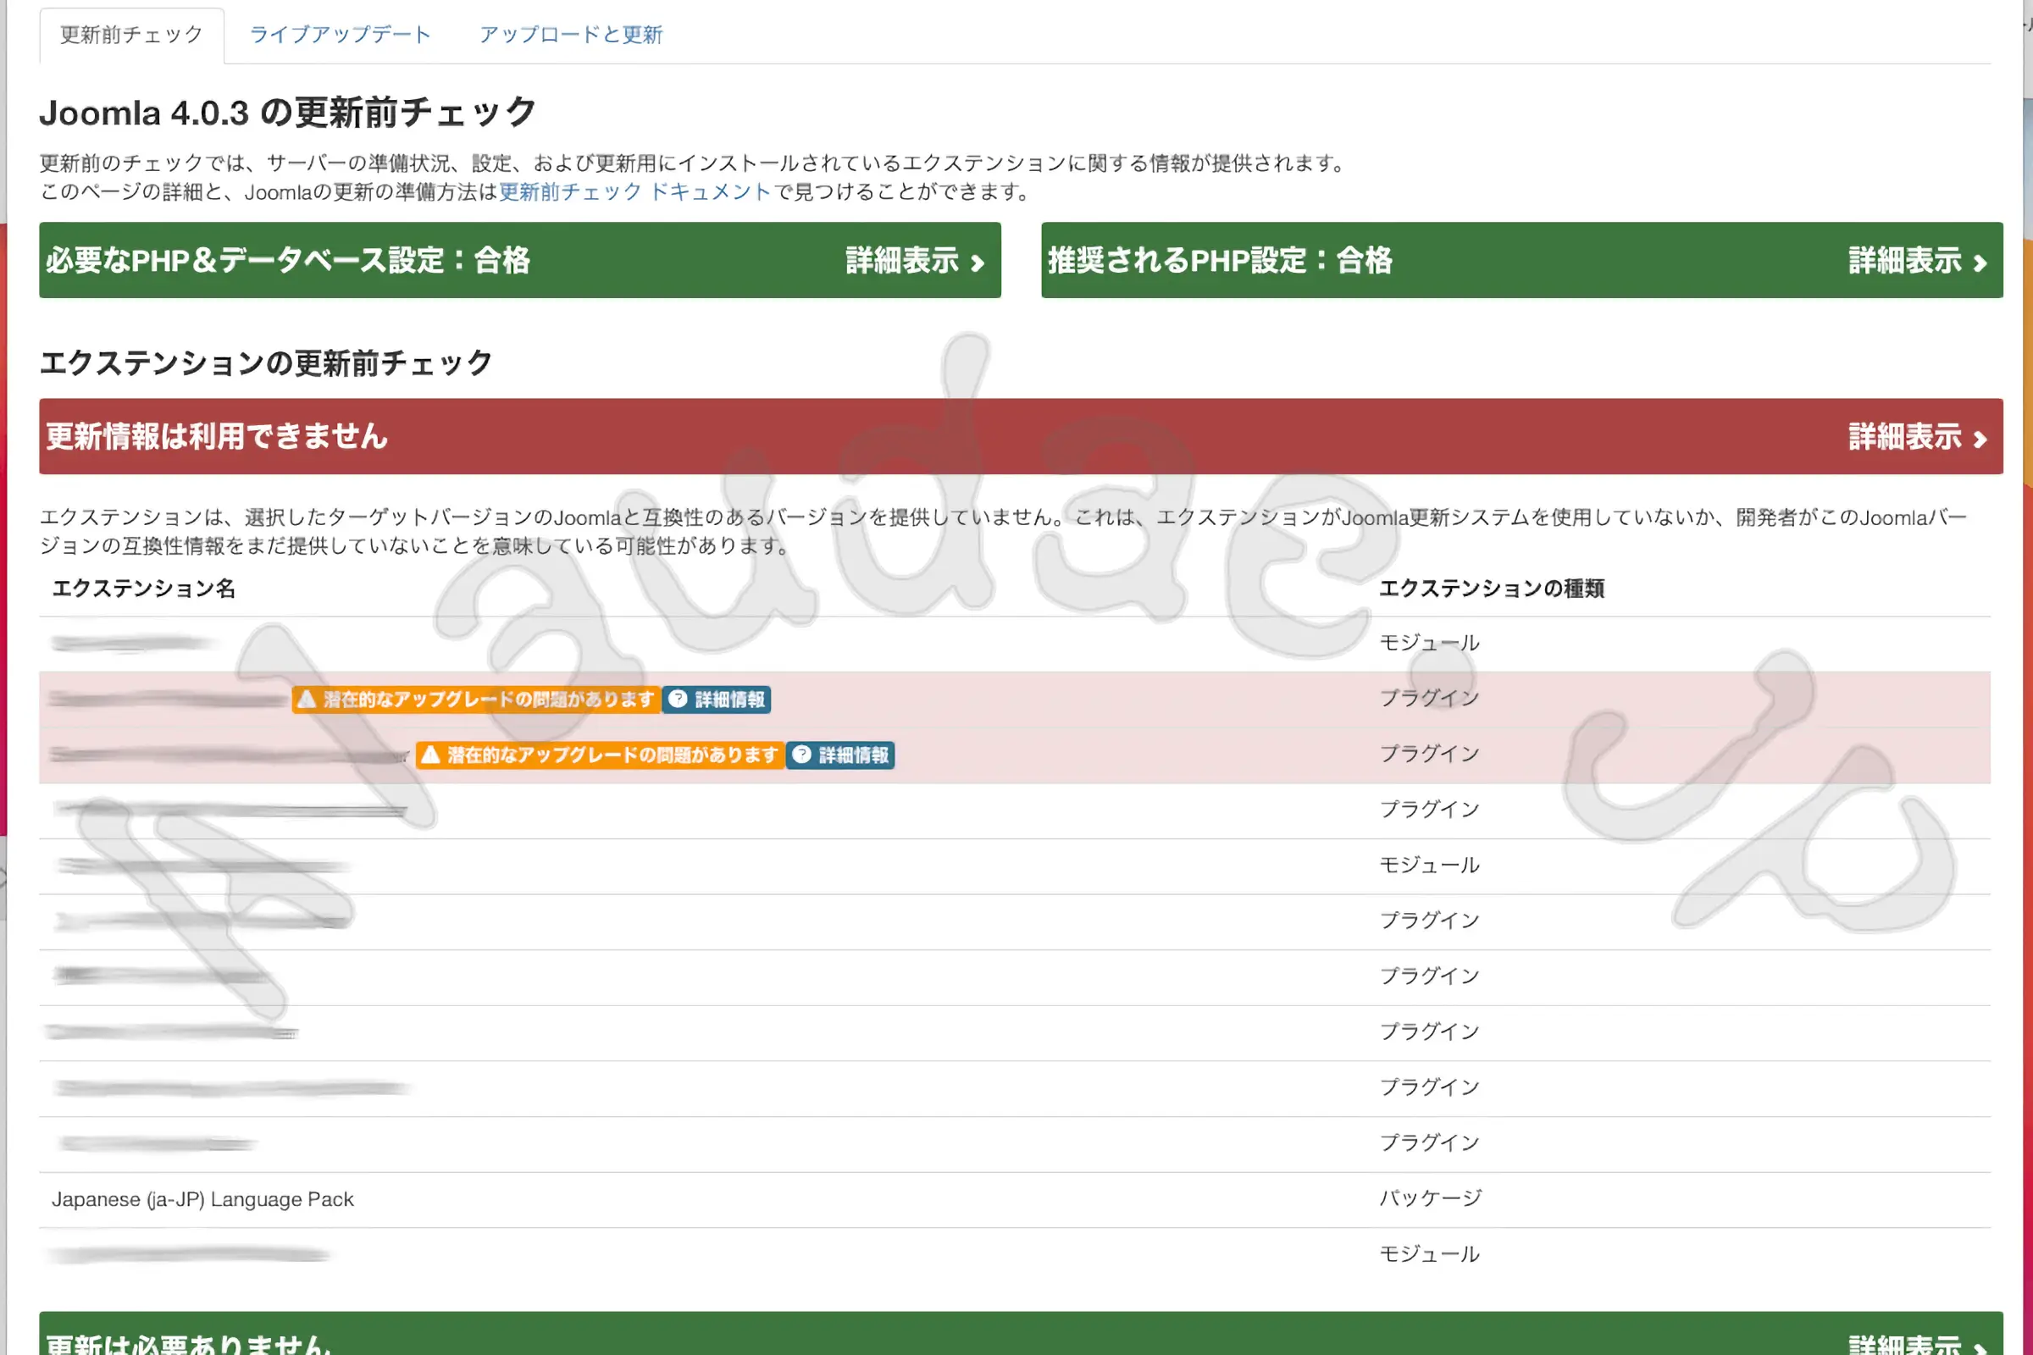
Task: Click the エクステンションの種類 column header
Action: coord(1491,589)
